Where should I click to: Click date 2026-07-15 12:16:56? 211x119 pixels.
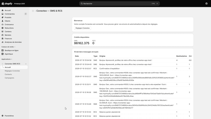[83, 92]
